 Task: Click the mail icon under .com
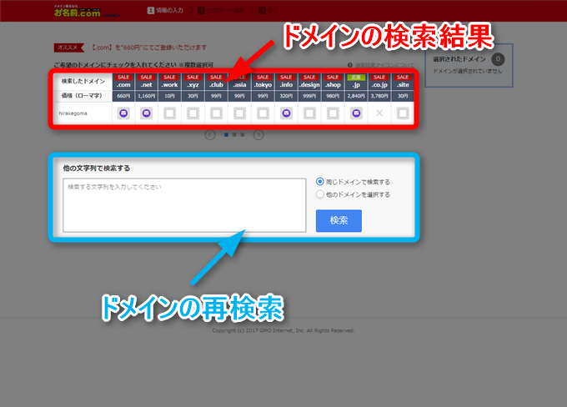click(123, 113)
